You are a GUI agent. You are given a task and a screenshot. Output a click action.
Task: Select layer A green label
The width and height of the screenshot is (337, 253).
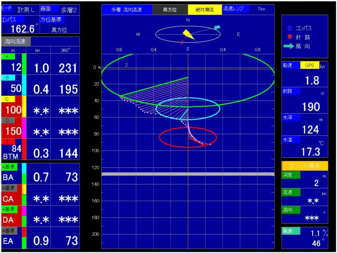[x=8, y=56]
